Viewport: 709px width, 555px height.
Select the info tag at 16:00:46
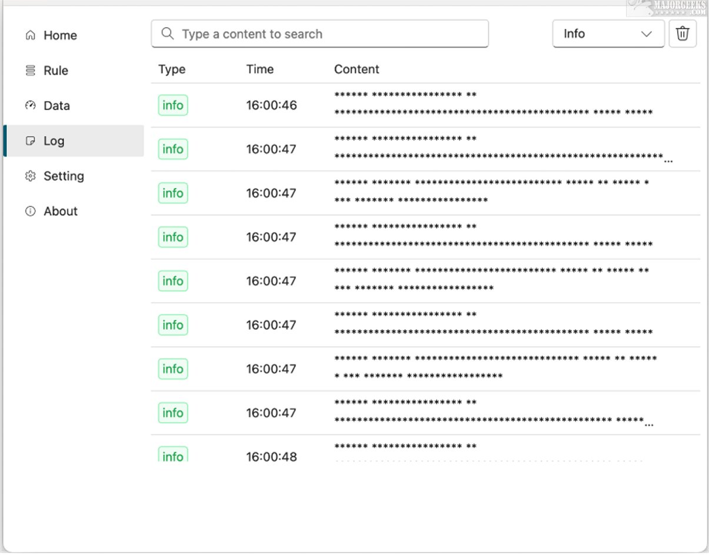[173, 106]
